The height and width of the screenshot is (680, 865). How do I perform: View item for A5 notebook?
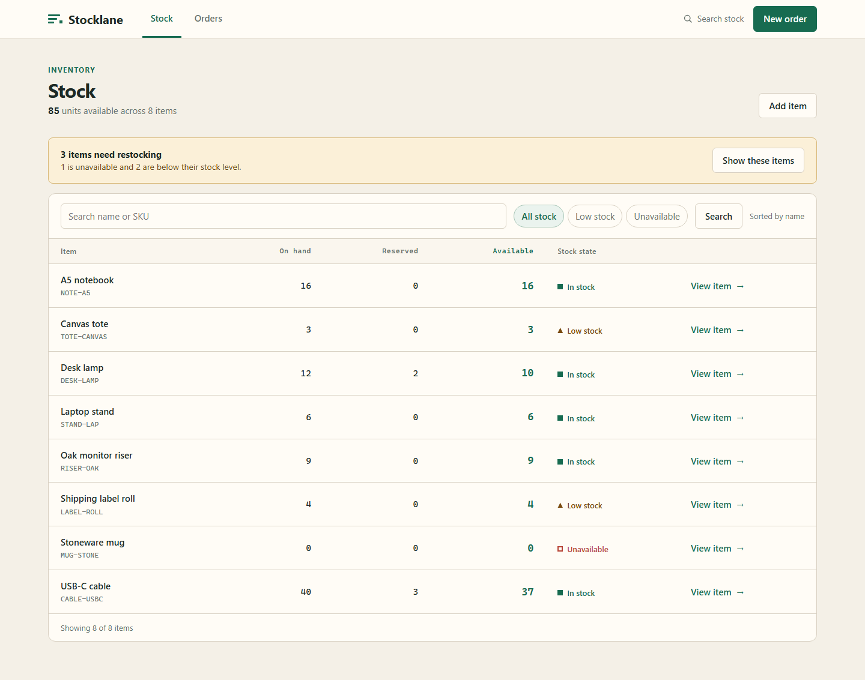tap(717, 286)
